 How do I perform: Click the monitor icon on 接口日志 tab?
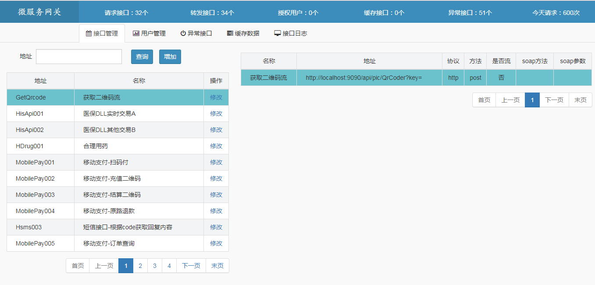[x=277, y=33]
